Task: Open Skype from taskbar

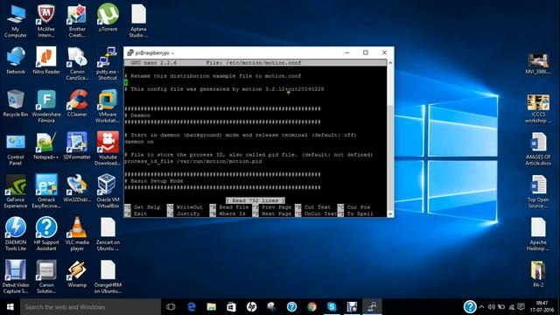Action: pos(332,307)
